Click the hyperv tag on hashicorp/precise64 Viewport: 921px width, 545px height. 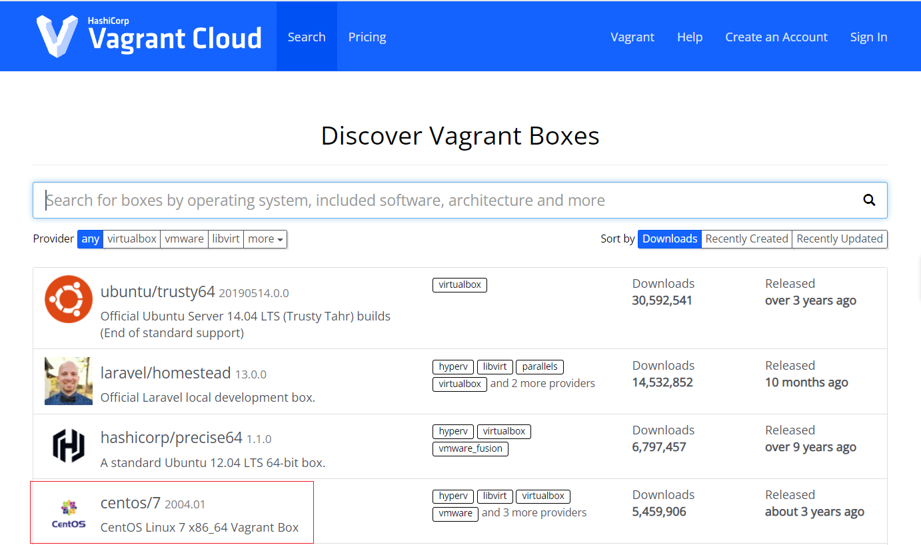[x=453, y=431]
